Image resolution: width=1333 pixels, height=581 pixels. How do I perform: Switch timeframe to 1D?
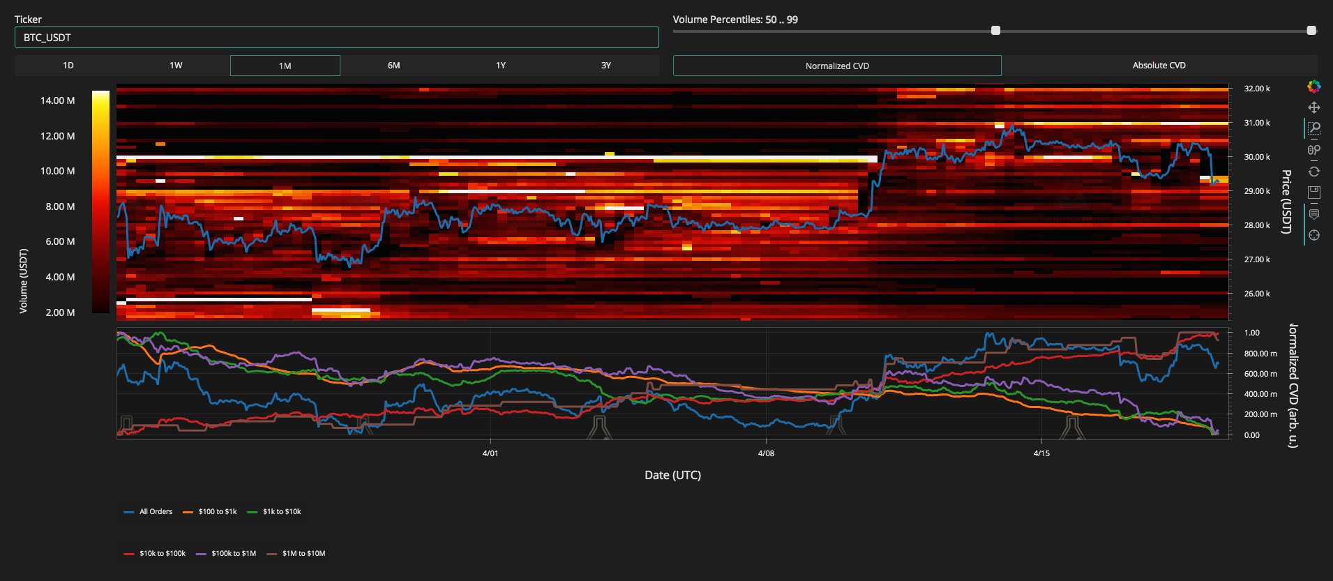coord(68,66)
